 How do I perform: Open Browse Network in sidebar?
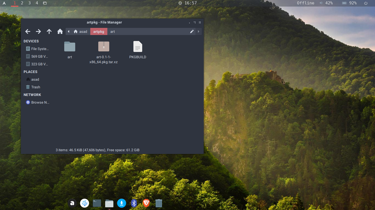(37, 102)
